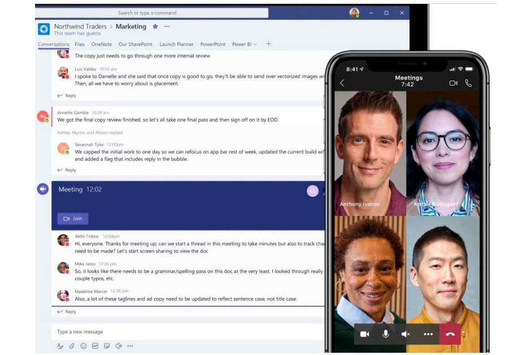Tap the phone call icon in phone header
This screenshot has width=531, height=355.
coord(468,83)
